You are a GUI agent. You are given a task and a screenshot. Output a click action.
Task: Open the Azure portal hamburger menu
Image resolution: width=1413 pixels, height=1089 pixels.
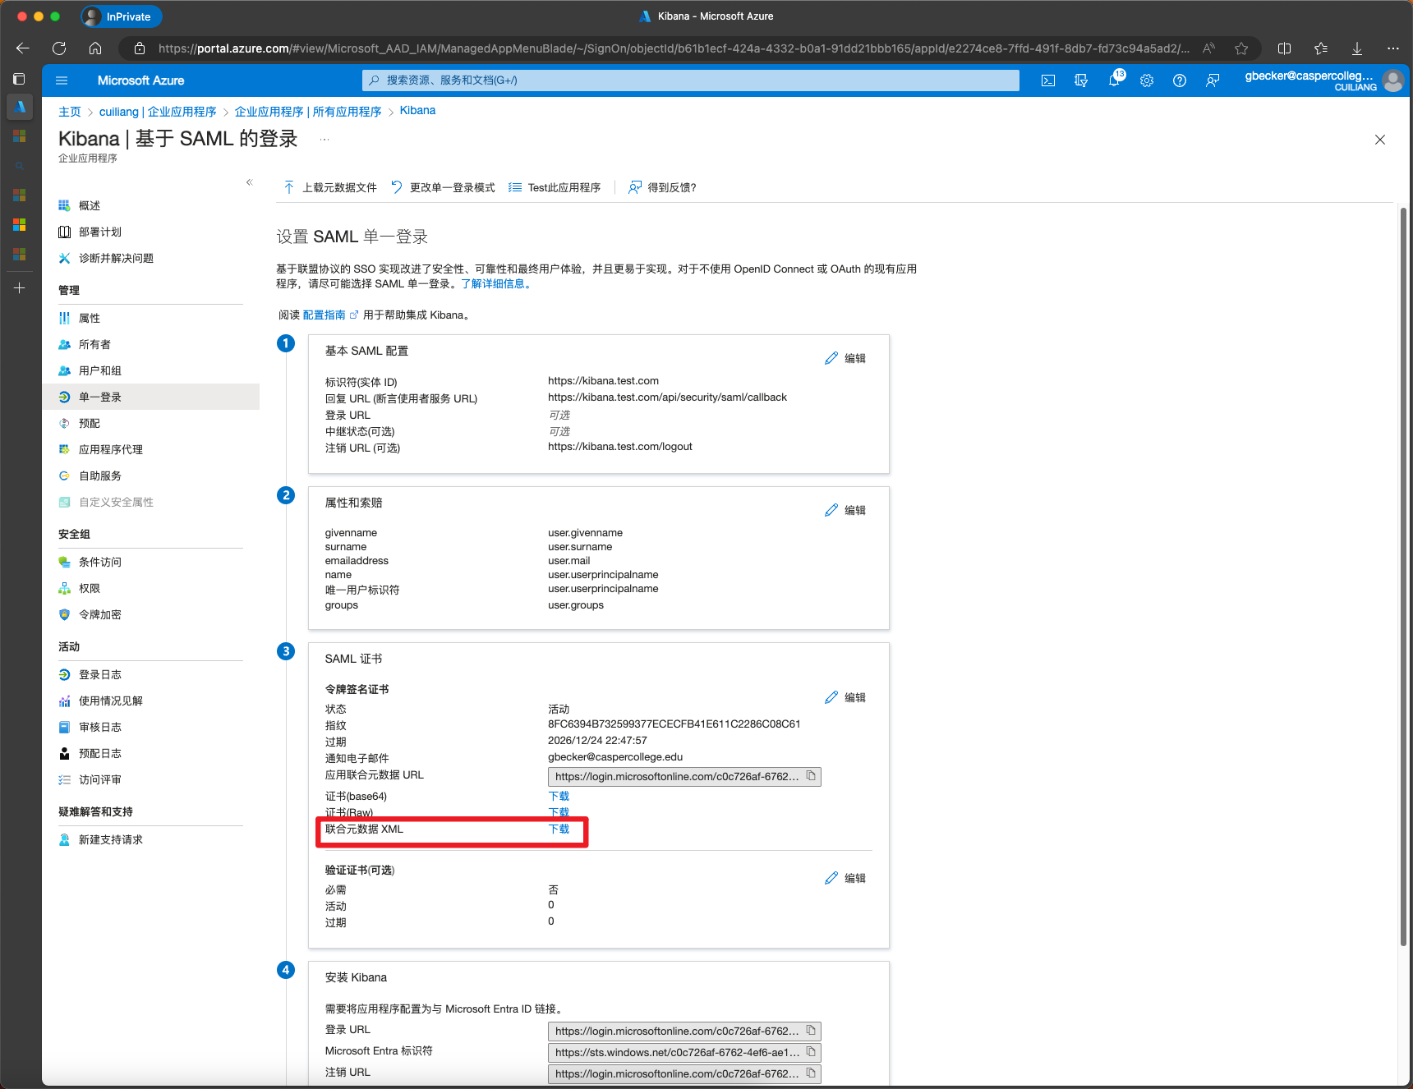point(62,80)
